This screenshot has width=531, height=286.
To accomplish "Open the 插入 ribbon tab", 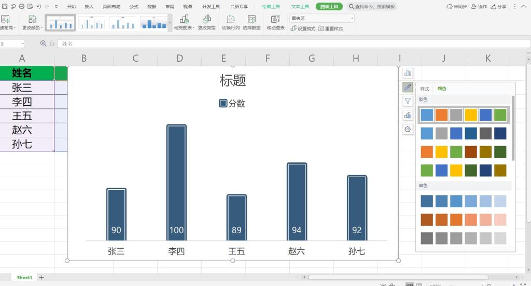I will (x=89, y=7).
